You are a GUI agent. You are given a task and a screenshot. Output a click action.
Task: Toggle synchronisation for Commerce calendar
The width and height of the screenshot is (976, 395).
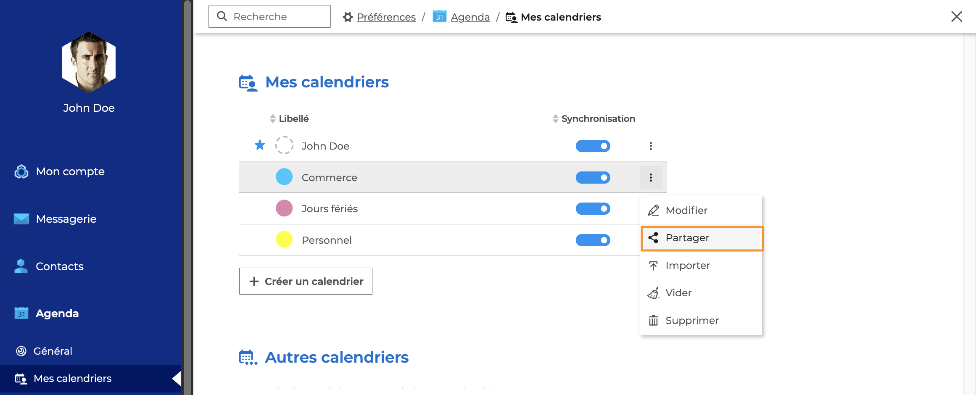coord(593,177)
